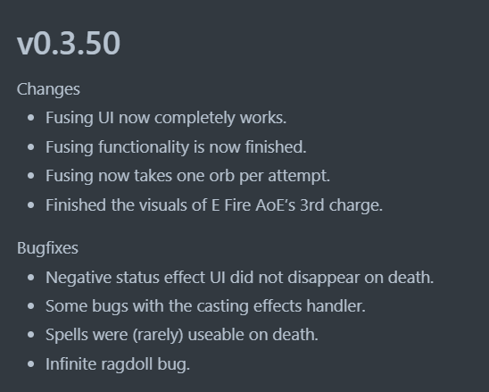Click the word 'death' in Negative status line
This screenshot has height=392, width=489.
click(410, 277)
